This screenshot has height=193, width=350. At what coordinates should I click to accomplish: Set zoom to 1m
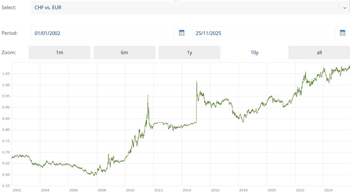[x=59, y=52]
